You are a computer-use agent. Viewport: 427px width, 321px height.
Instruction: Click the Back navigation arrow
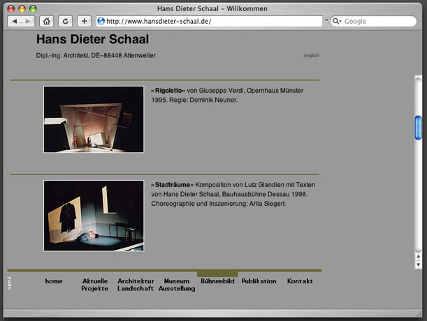click(x=15, y=22)
